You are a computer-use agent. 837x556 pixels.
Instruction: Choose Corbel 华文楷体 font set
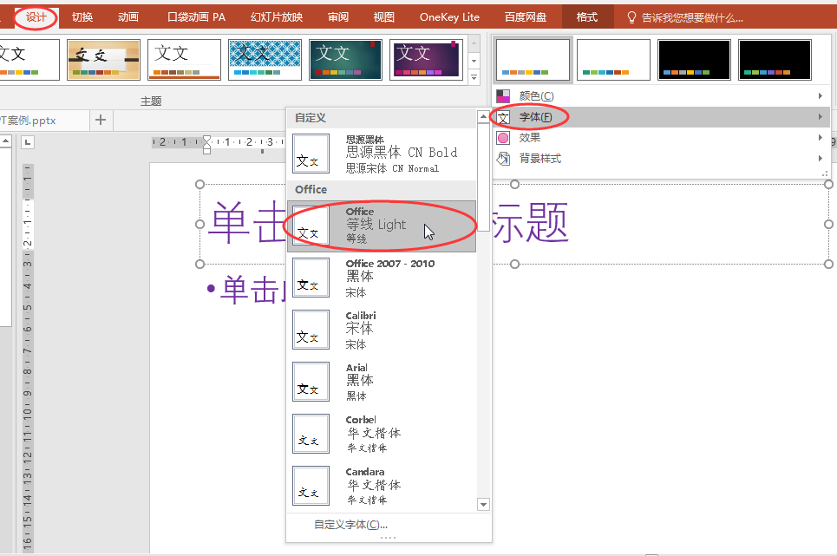pos(381,434)
